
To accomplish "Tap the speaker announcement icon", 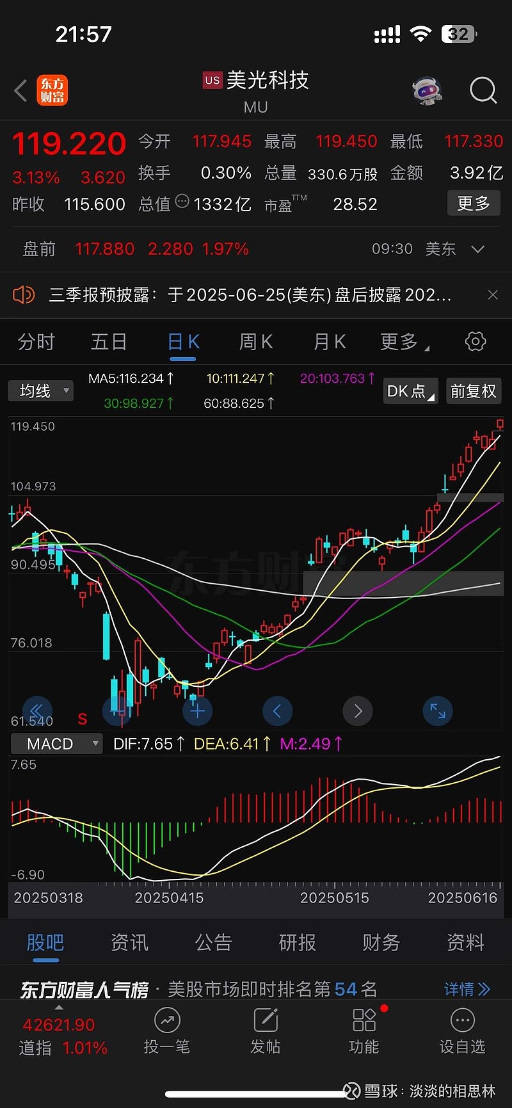I will 24,295.
